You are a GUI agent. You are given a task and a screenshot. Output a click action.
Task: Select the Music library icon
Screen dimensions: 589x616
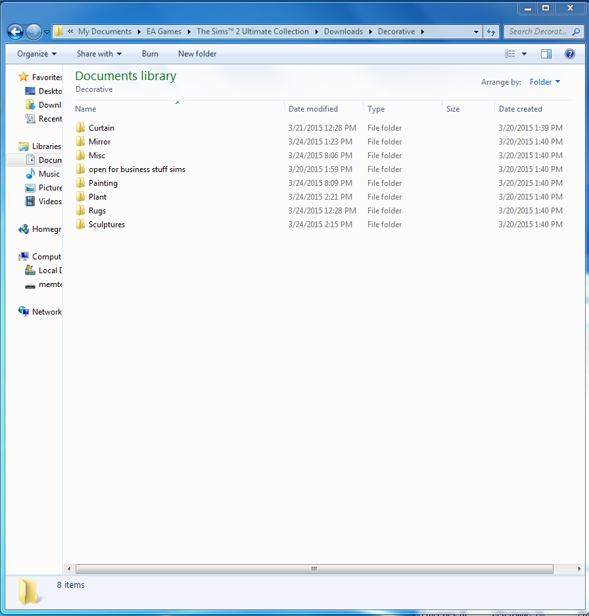coord(30,174)
